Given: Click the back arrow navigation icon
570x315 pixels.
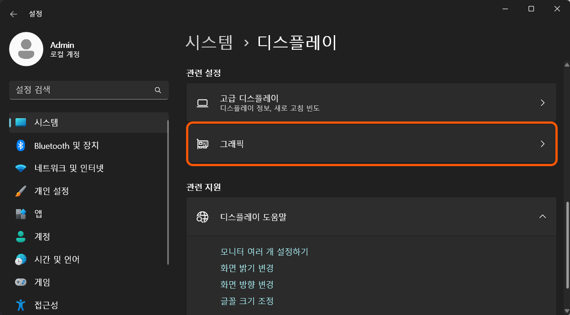Looking at the screenshot, I should (13, 14).
